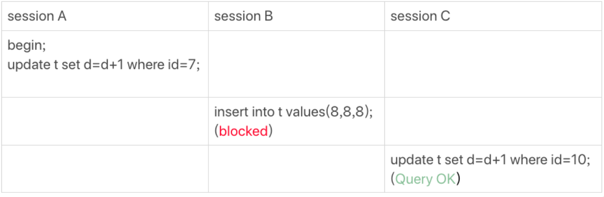Viewport: 604px width, 197px height.
Task: Click empty session B cell beside begin
Action: coord(296,64)
